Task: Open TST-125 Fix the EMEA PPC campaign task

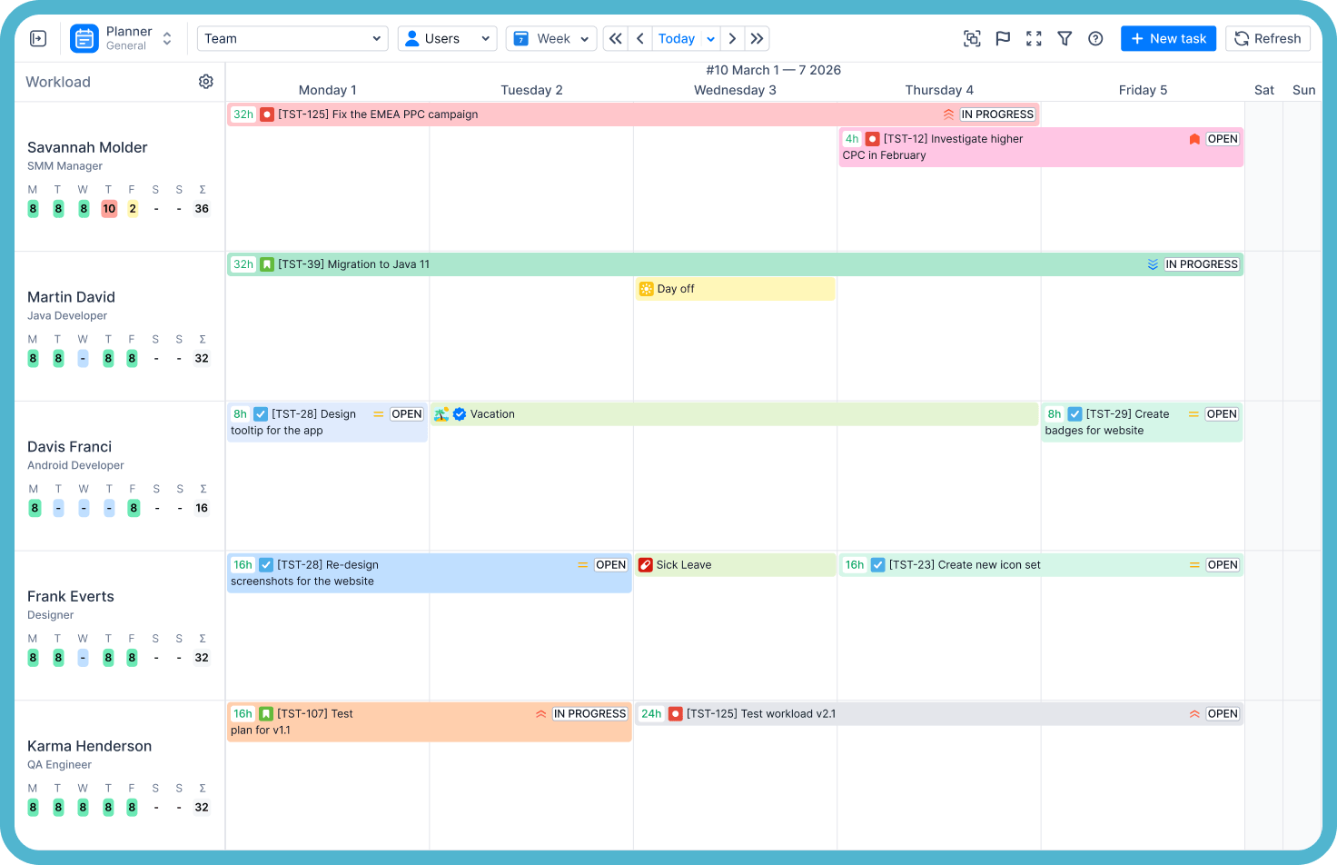Action: (x=633, y=114)
